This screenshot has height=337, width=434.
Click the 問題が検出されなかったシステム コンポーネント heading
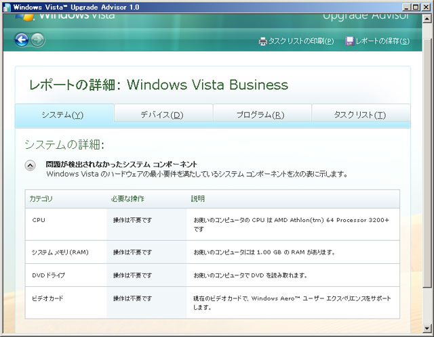121,164
